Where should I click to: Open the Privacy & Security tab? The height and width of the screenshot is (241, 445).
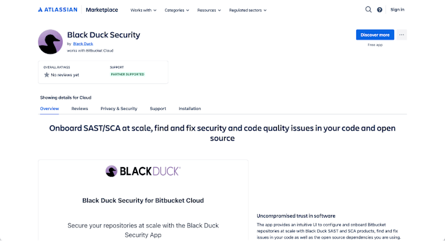pos(119,109)
